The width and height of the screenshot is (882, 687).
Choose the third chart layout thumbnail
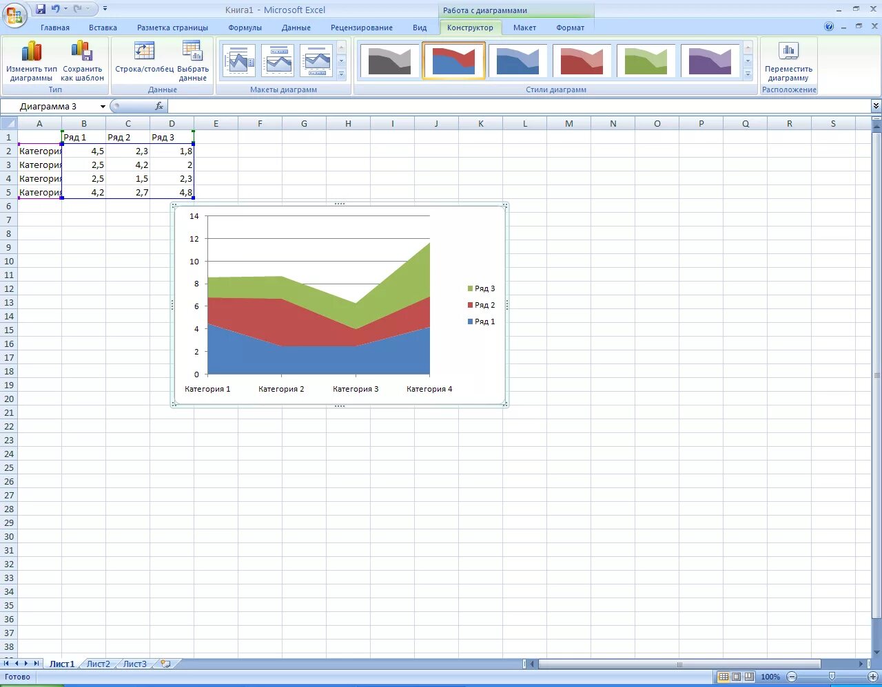click(316, 61)
